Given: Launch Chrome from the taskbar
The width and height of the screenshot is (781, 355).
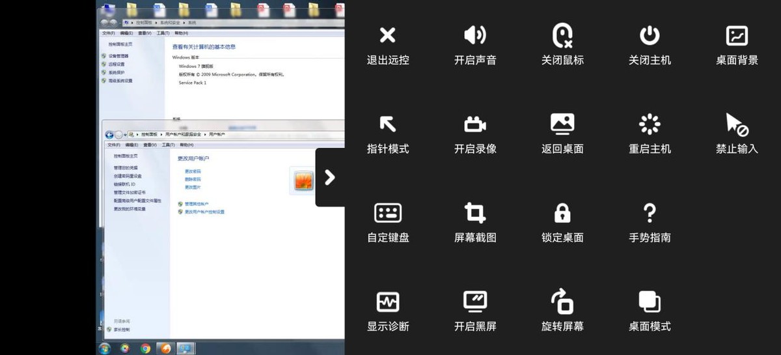Looking at the screenshot, I should (146, 348).
